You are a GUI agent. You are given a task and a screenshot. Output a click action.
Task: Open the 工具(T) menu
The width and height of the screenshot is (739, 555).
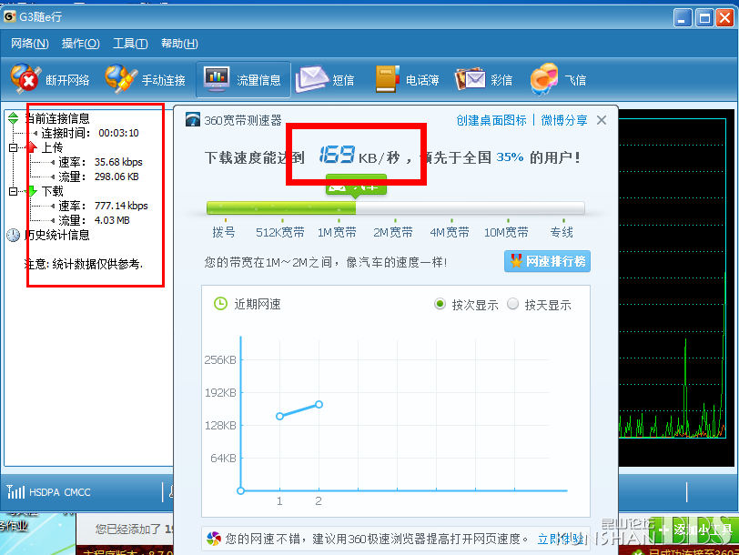(130, 44)
